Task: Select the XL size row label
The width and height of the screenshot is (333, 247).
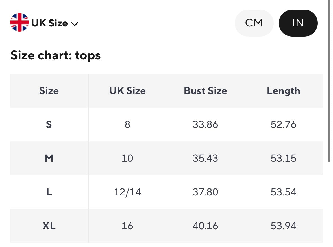Action: click(49, 226)
